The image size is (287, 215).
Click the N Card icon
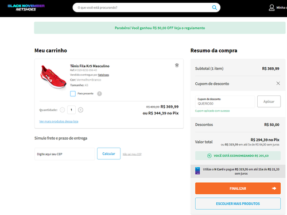pyautogui.click(x=197, y=171)
